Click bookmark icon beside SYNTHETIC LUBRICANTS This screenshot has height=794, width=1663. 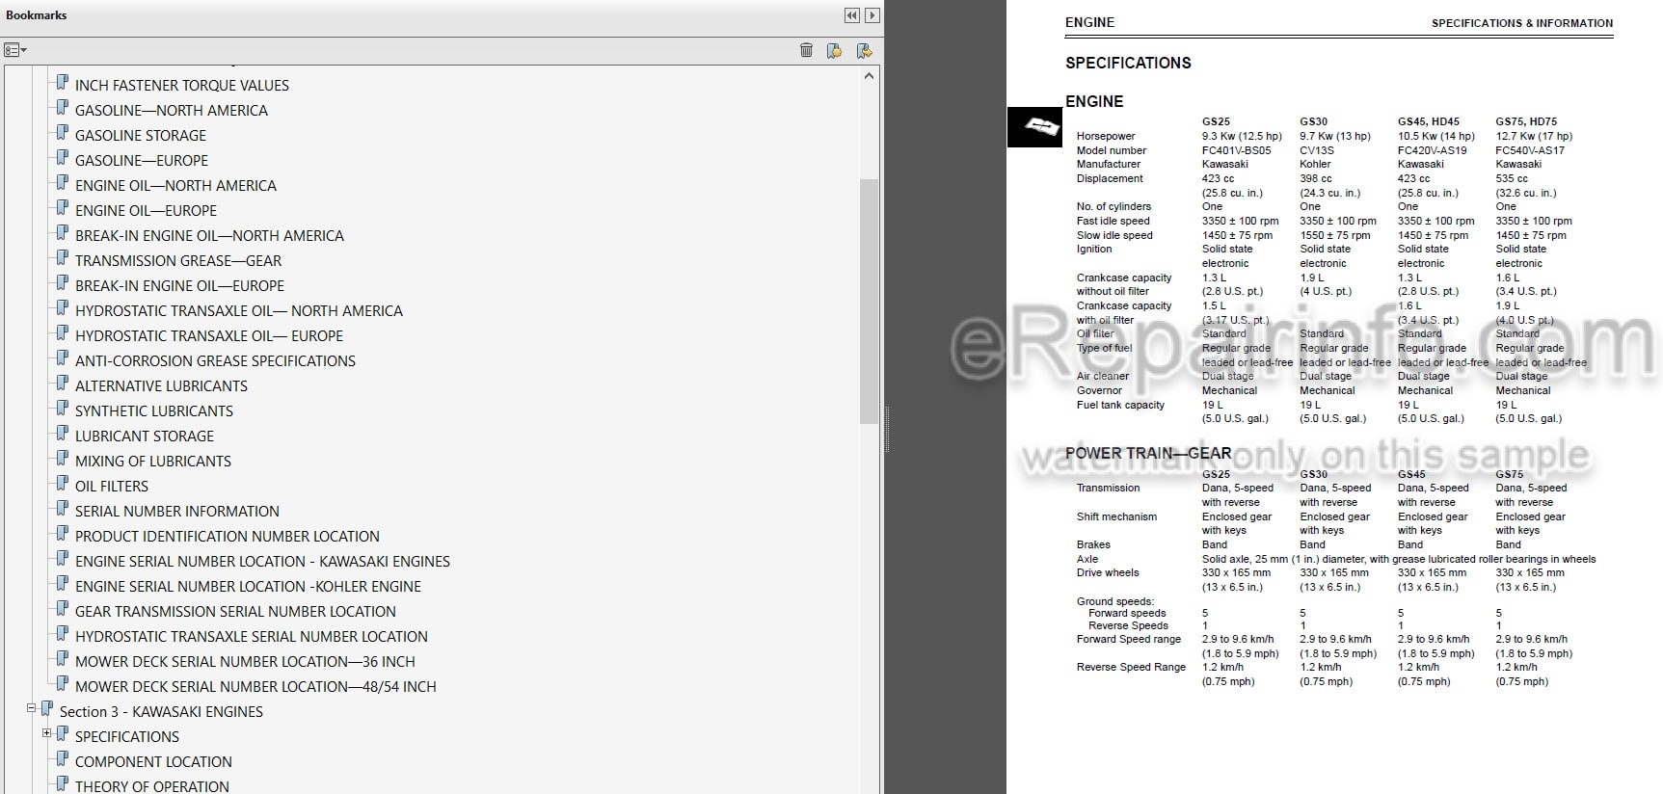point(63,409)
